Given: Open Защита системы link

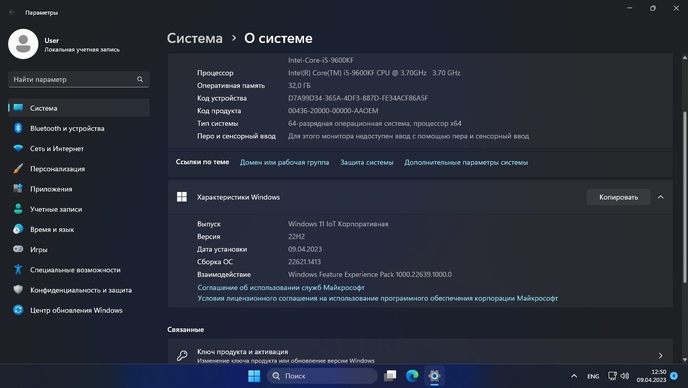Looking at the screenshot, I should click(x=367, y=162).
